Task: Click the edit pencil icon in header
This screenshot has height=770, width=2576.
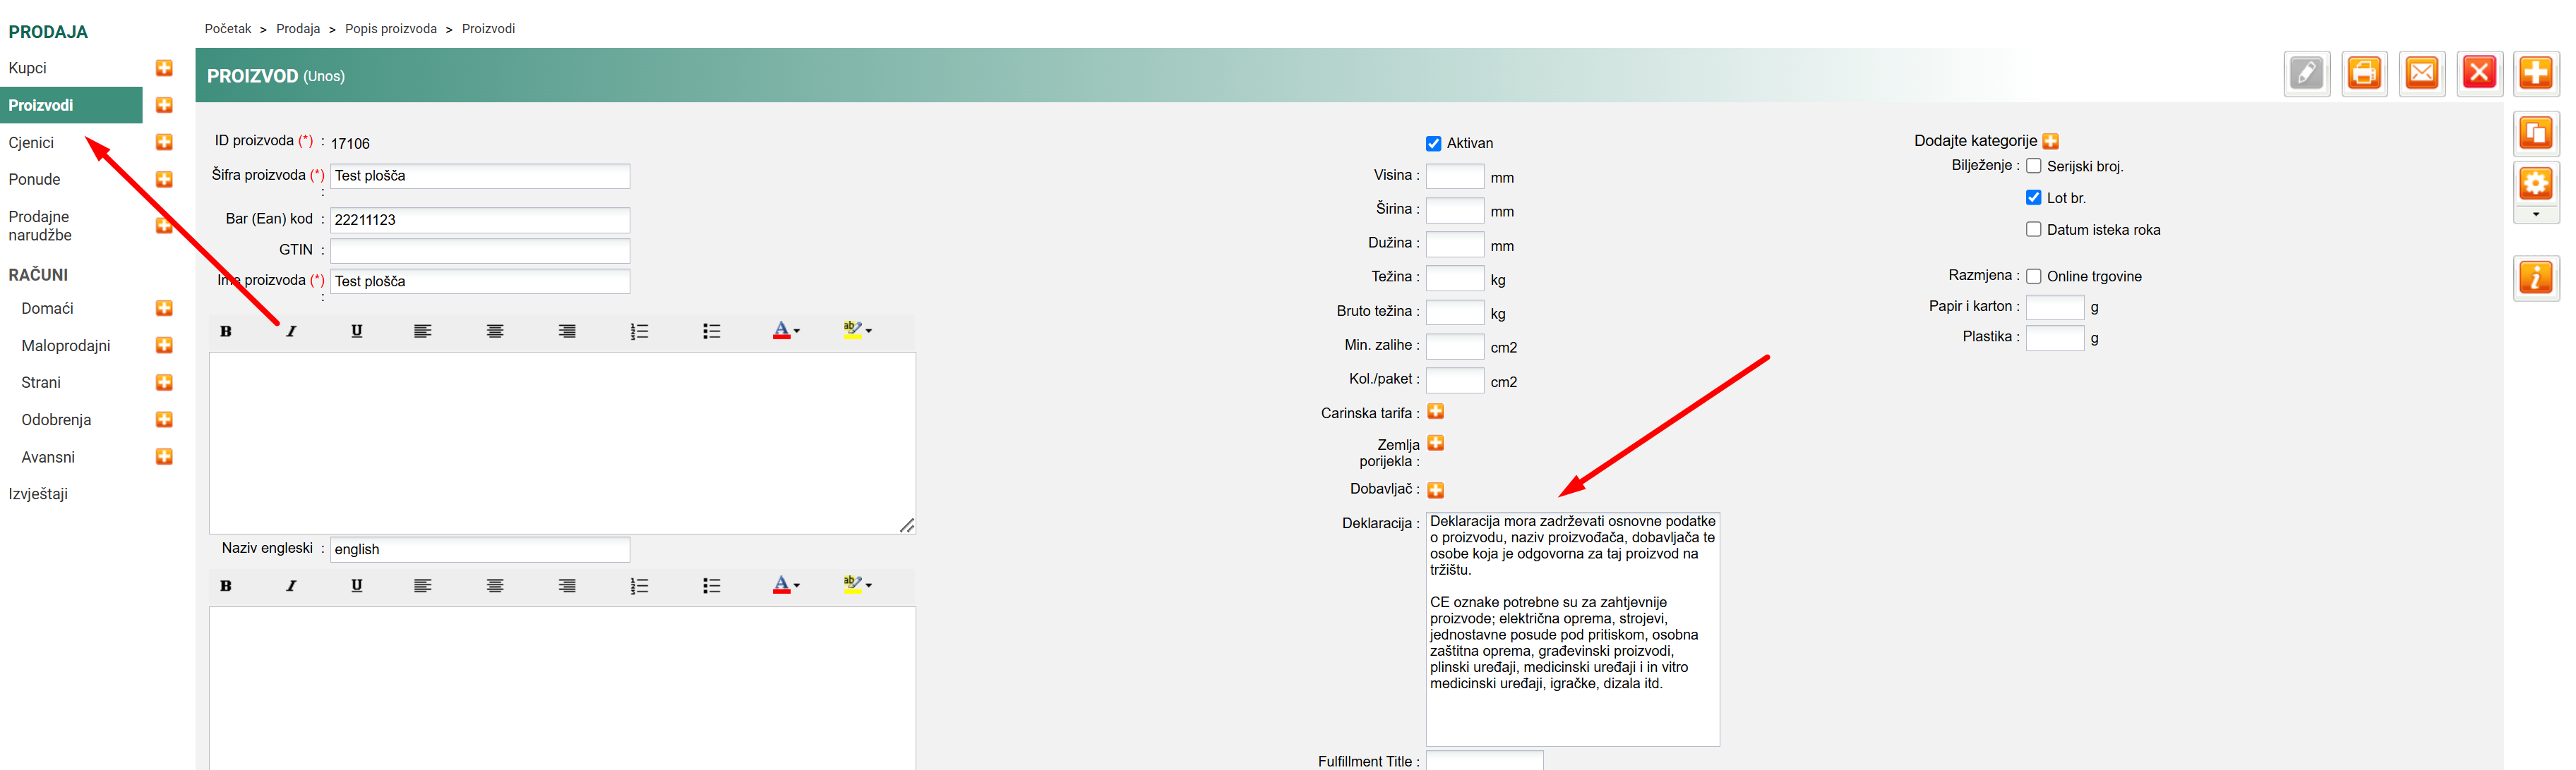Action: coord(2306,73)
